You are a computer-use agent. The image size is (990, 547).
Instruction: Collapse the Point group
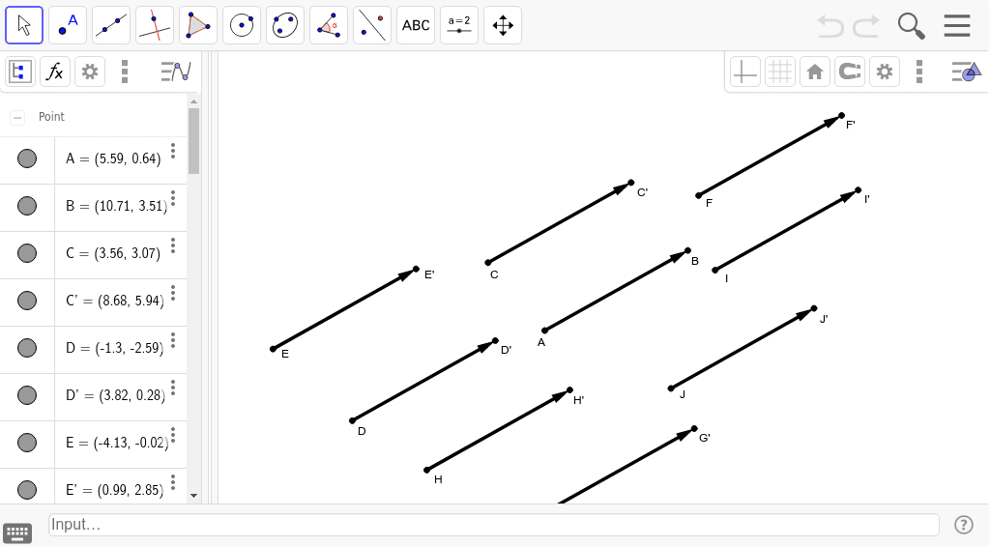(x=17, y=117)
